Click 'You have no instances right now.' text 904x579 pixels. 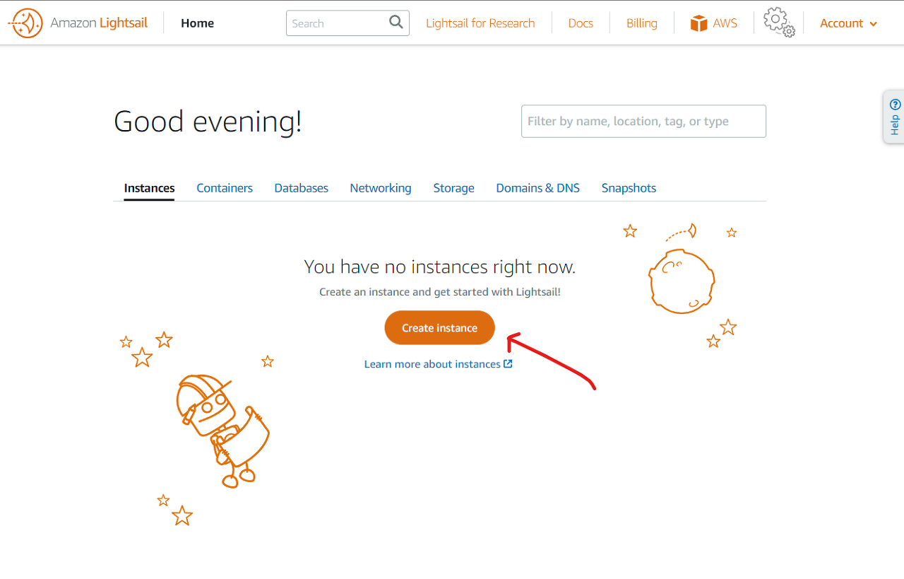[x=439, y=267]
